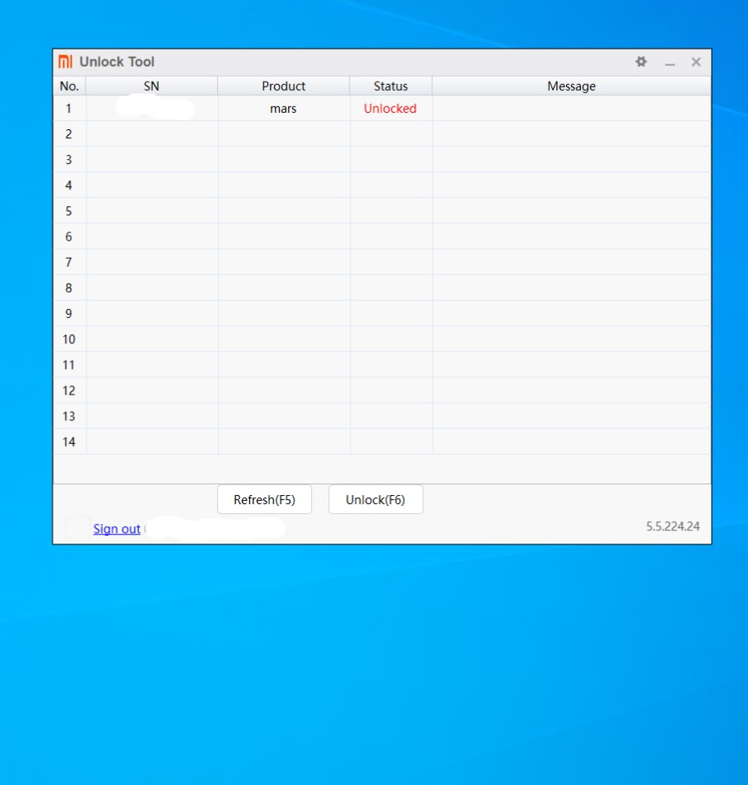The height and width of the screenshot is (785, 748).
Task: Click the 'mars' product cell
Action: pyautogui.click(x=284, y=109)
